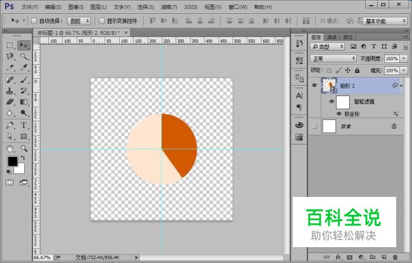Open the 类型 layer filter dropdown
Image resolution: width=412 pixels, height=263 pixels.
coord(327,46)
